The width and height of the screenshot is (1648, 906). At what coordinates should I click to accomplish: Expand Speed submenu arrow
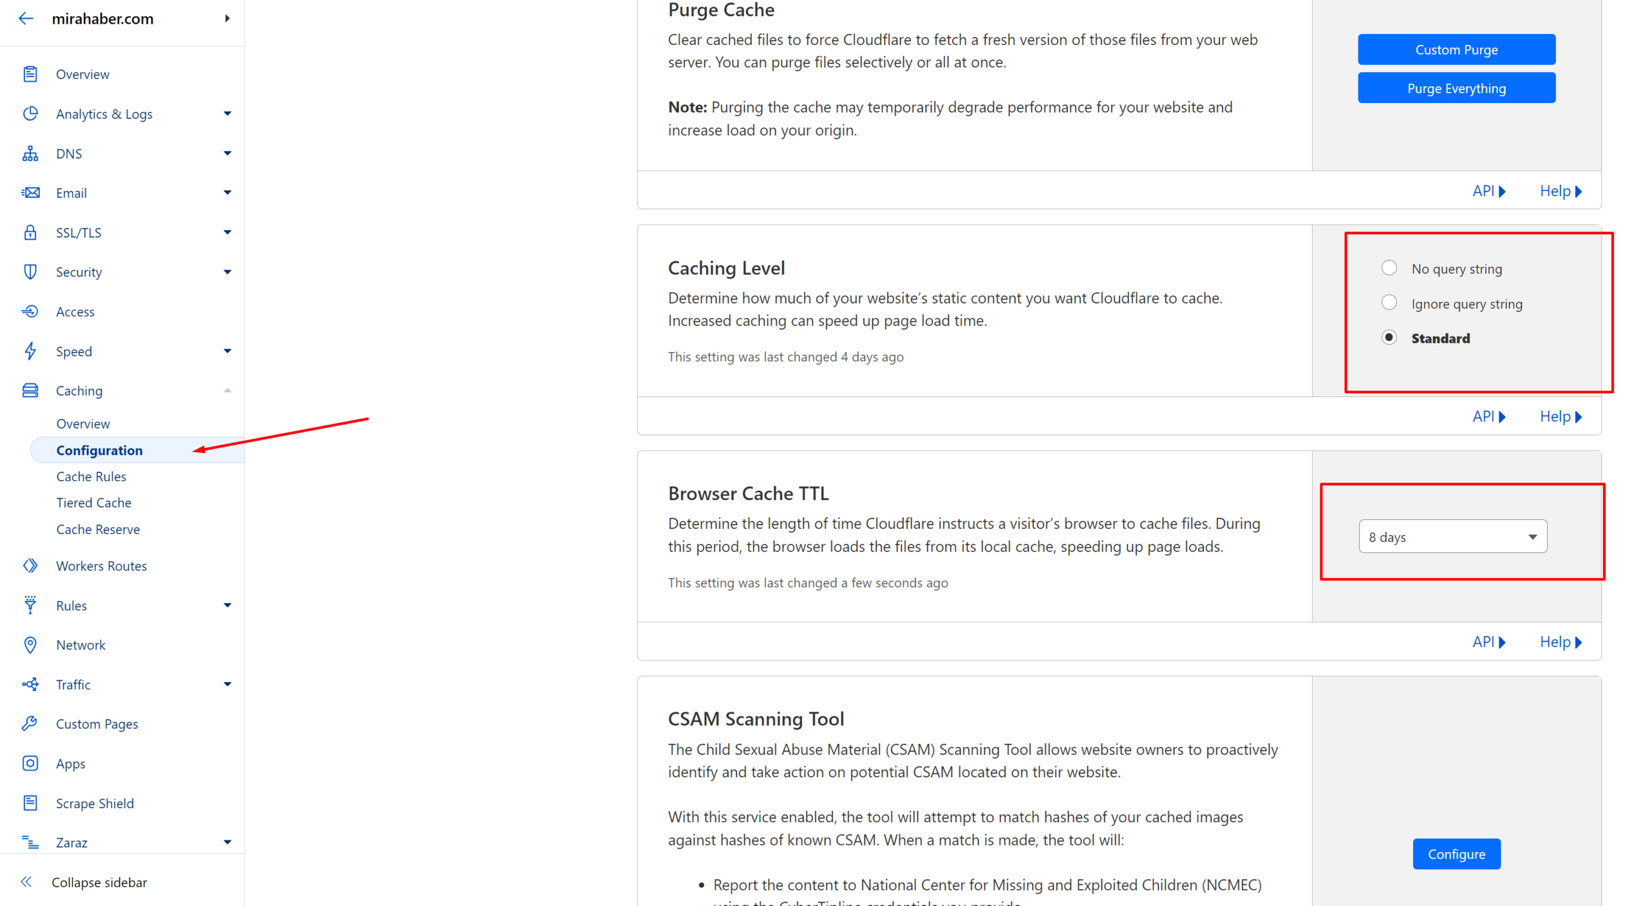[x=227, y=350]
